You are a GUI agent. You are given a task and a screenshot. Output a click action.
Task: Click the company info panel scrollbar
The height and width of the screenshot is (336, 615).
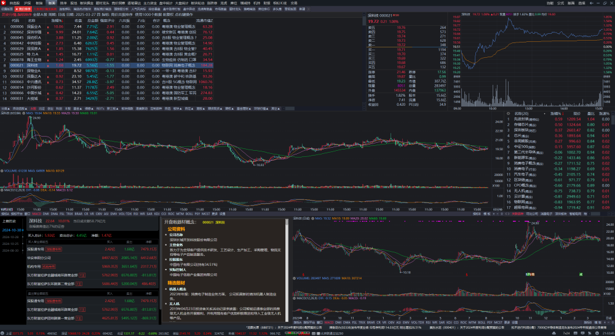(x=287, y=271)
